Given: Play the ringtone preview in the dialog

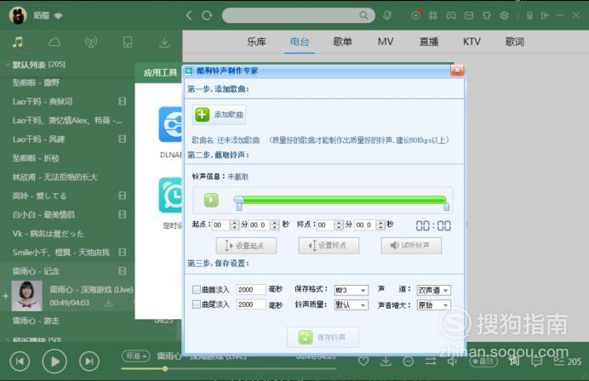Looking at the screenshot, I should coord(211,200).
